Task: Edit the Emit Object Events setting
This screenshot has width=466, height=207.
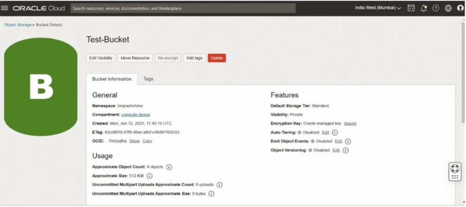Action: (x=339, y=141)
